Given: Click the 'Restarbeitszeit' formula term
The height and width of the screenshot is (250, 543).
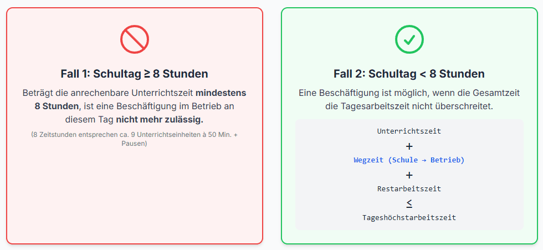Looking at the screenshot, I should click(409, 189).
